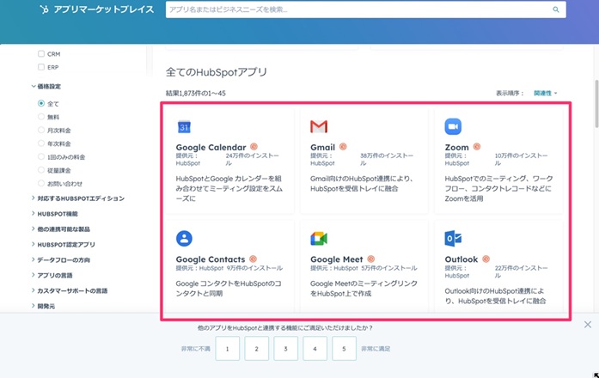Click the 全てのHubSpotアプリ heading
599x378 pixels.
(x=217, y=72)
